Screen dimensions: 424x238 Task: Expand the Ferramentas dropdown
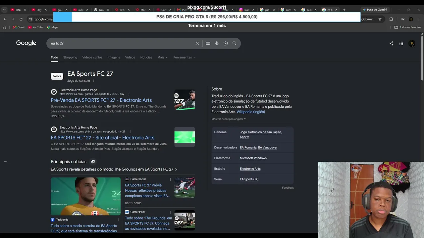(184, 57)
